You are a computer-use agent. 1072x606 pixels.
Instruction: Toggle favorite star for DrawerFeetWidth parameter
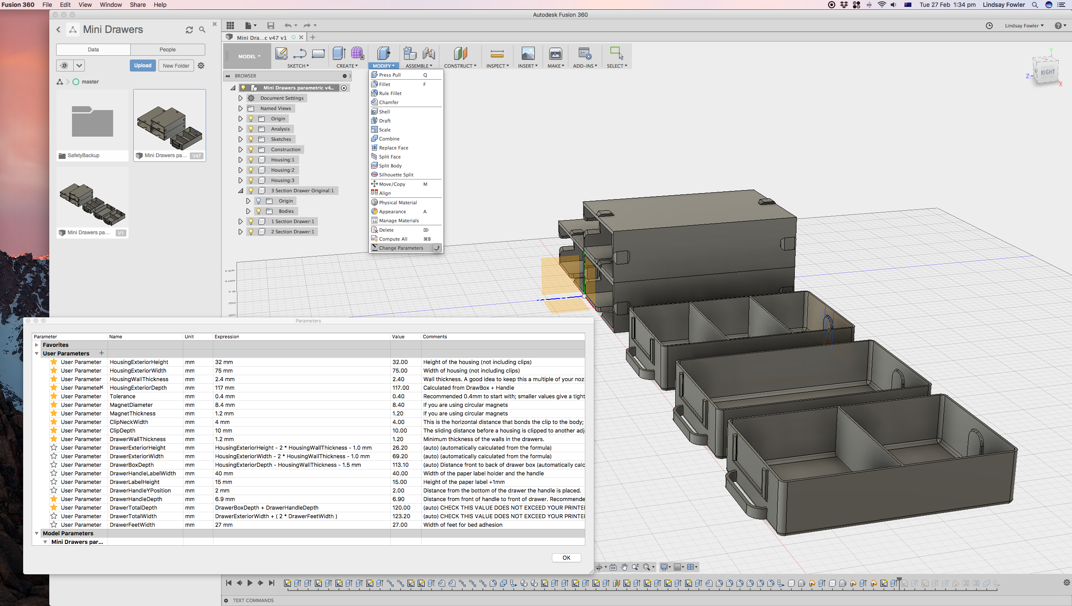click(54, 525)
